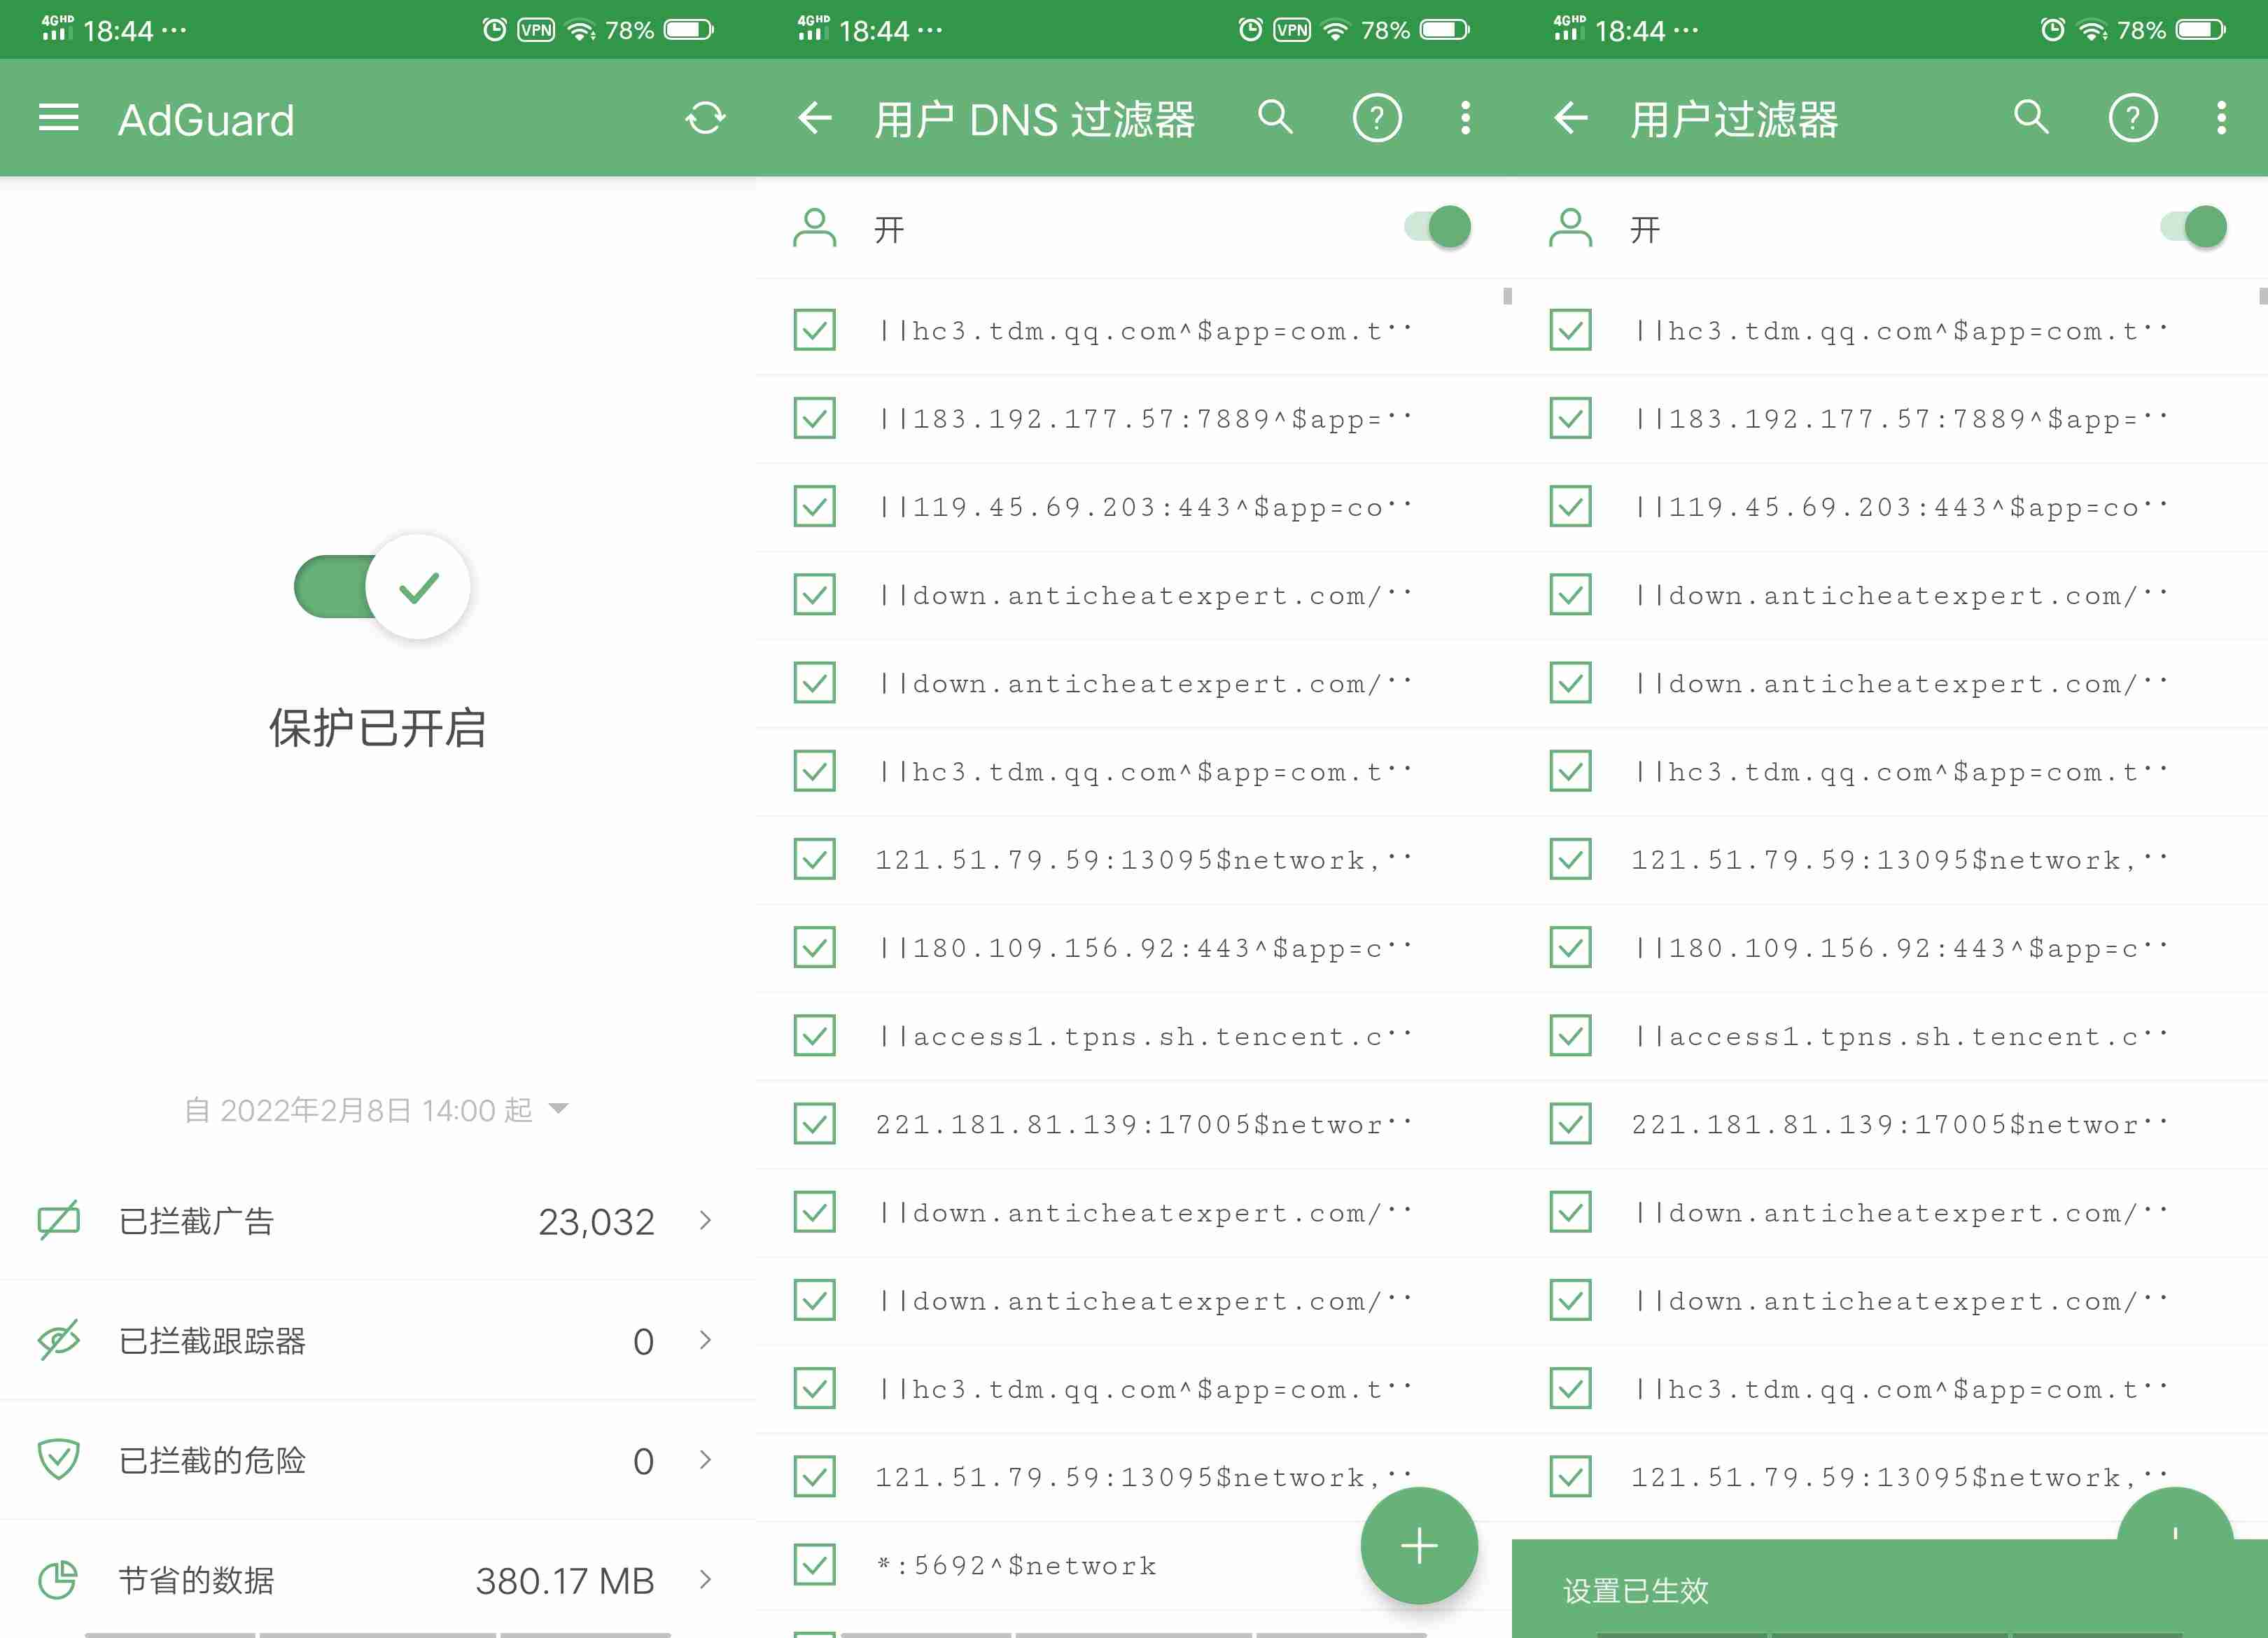Viewport: 2268px width, 1638px height.
Task: Tap the 设置已生效 snackbar message
Action: (x=1636, y=1590)
